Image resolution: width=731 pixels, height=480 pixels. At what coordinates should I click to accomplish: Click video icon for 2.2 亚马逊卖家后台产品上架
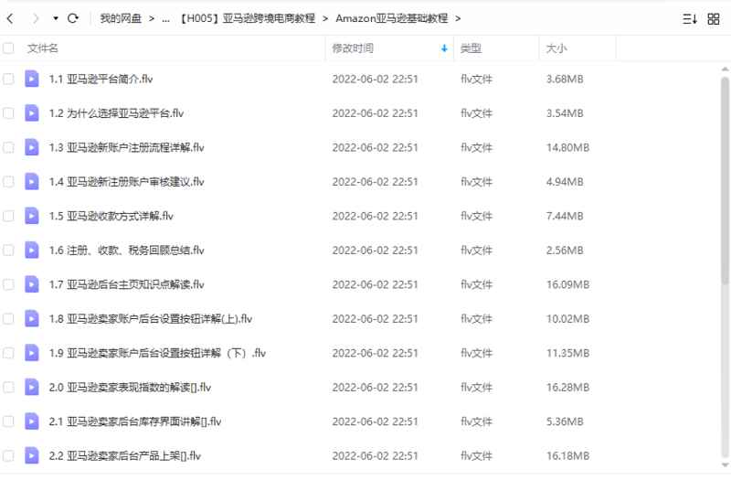(x=32, y=455)
